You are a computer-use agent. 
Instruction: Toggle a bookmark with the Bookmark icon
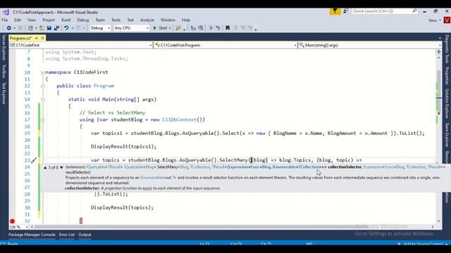[x=228, y=28]
